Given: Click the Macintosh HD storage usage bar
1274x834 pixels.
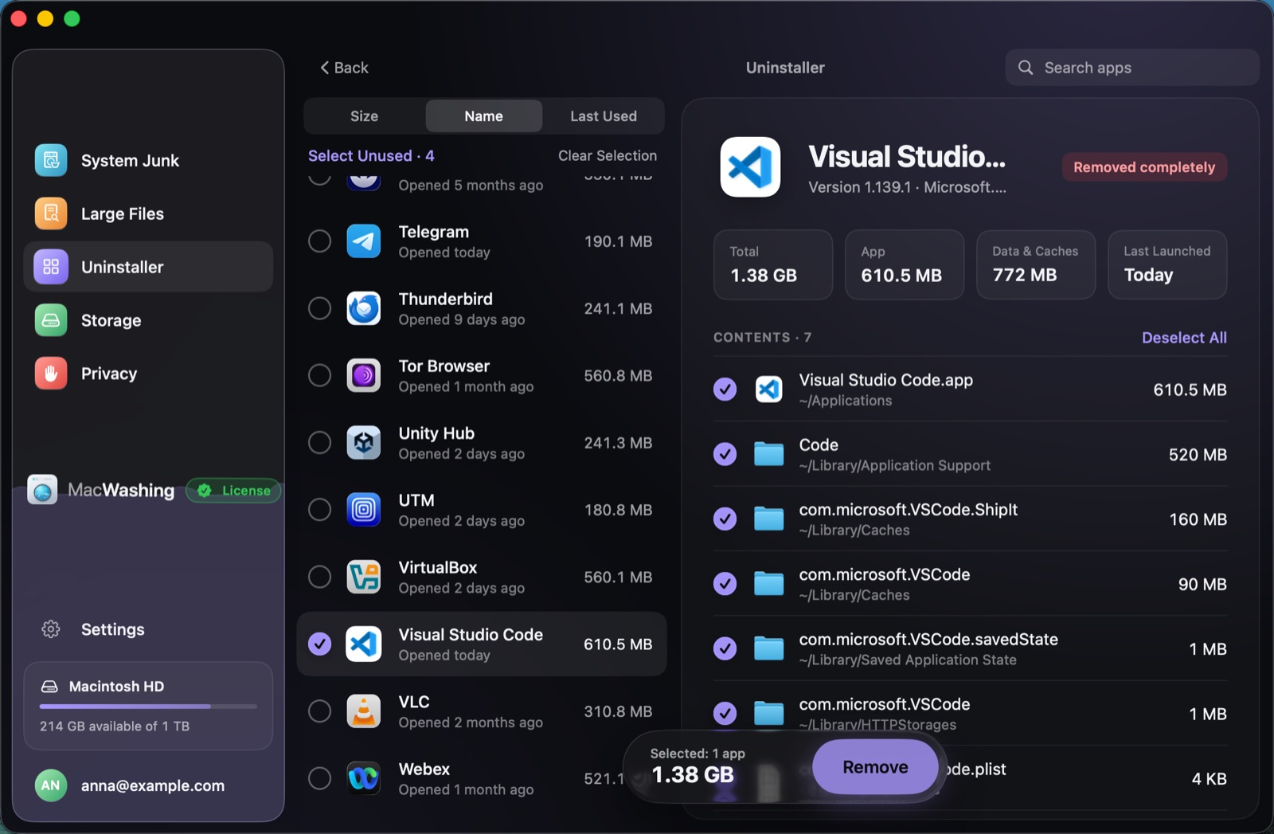Looking at the screenshot, I should pos(148,707).
